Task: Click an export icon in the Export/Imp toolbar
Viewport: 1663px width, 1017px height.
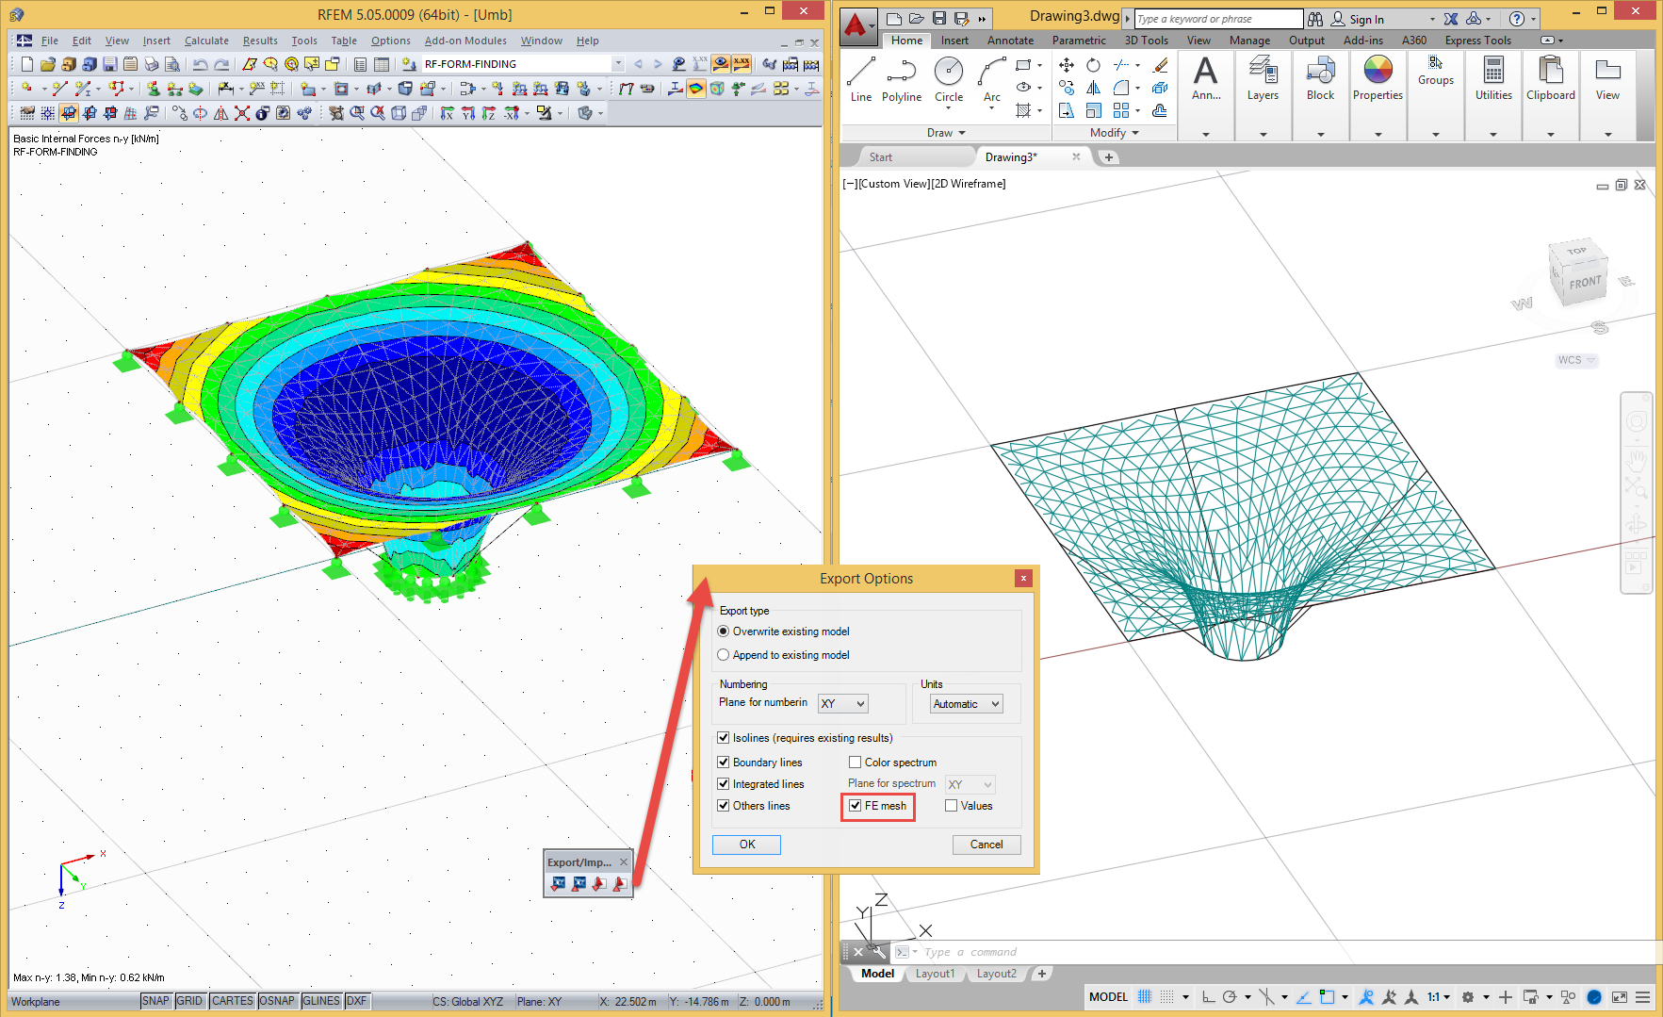Action: (558, 884)
